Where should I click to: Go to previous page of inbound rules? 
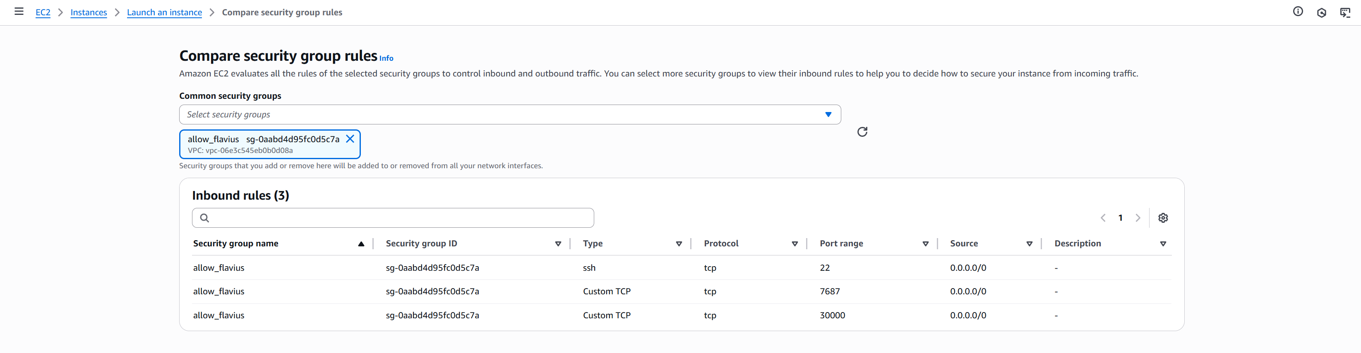(x=1103, y=218)
